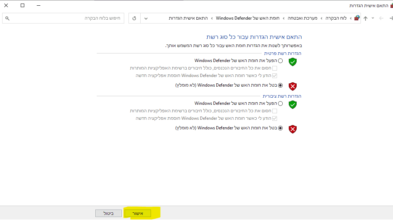
Task: Minimize the window
Action: (38, 5)
